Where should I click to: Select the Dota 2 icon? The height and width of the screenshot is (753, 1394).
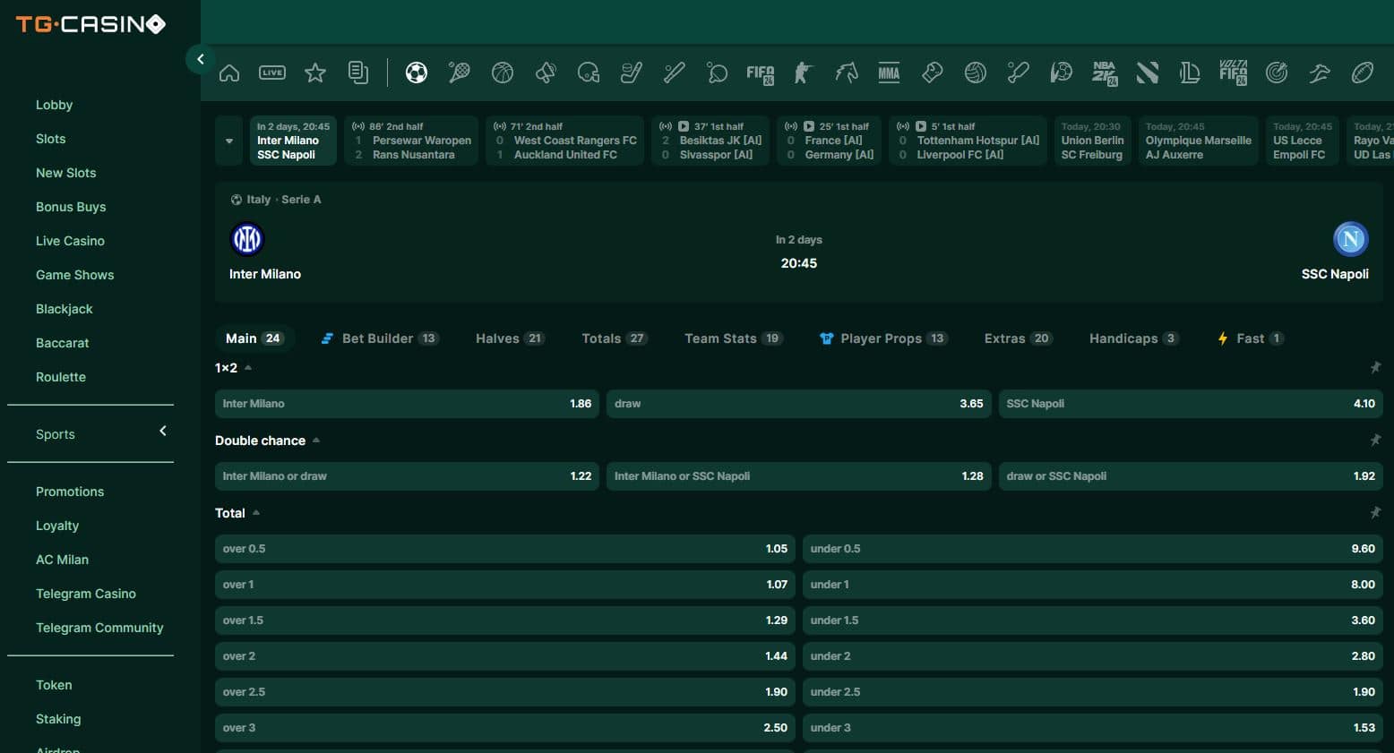click(1148, 73)
